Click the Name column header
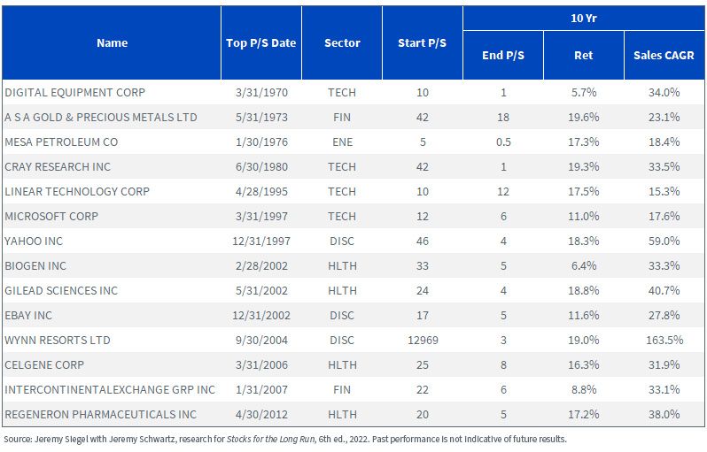The height and width of the screenshot is (452, 707). coord(112,43)
